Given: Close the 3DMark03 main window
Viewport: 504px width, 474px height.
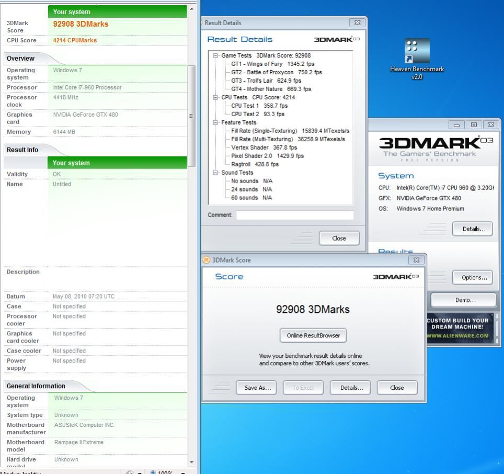Looking at the screenshot, I should click(x=491, y=125).
